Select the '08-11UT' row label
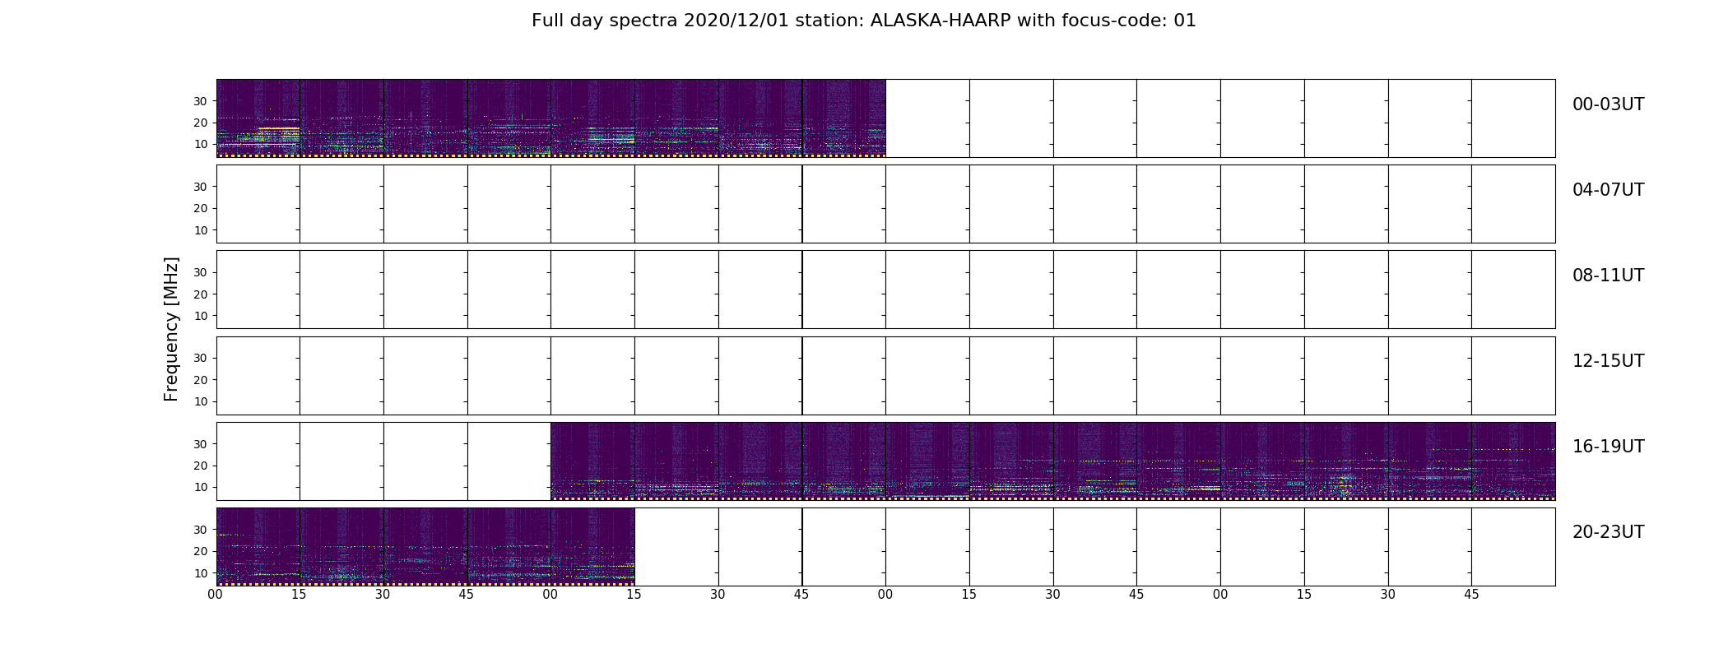 point(1608,276)
